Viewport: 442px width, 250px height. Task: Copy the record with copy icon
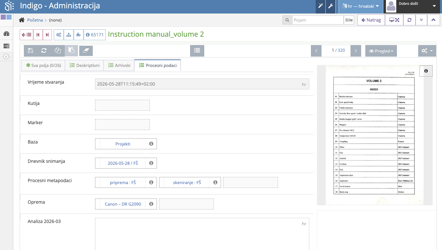pyautogui.click(x=58, y=51)
